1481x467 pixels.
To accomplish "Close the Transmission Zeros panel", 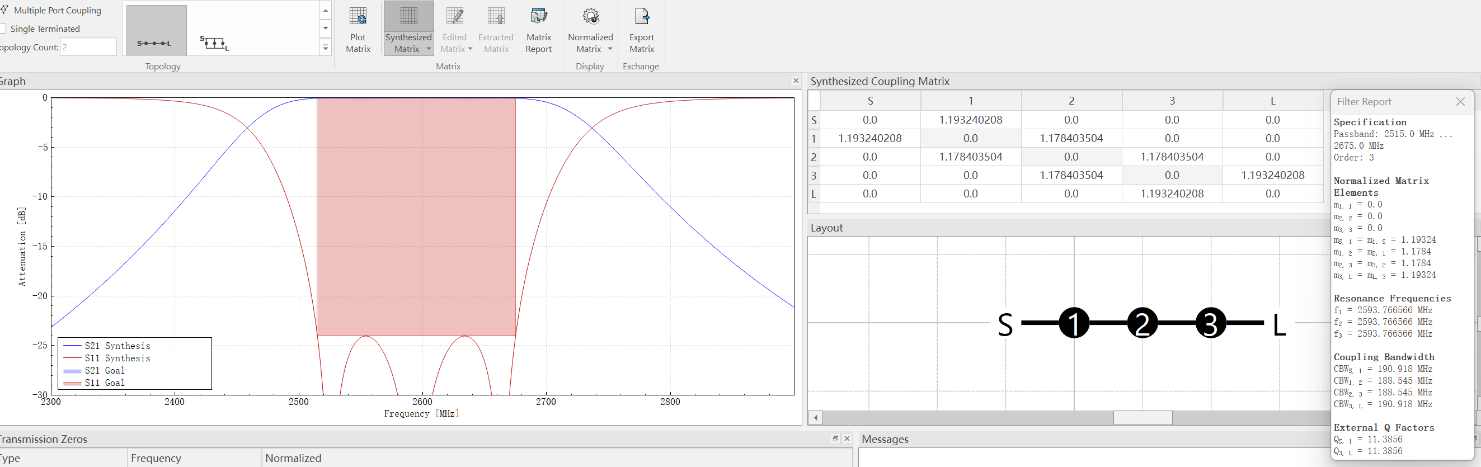I will pyautogui.click(x=847, y=438).
